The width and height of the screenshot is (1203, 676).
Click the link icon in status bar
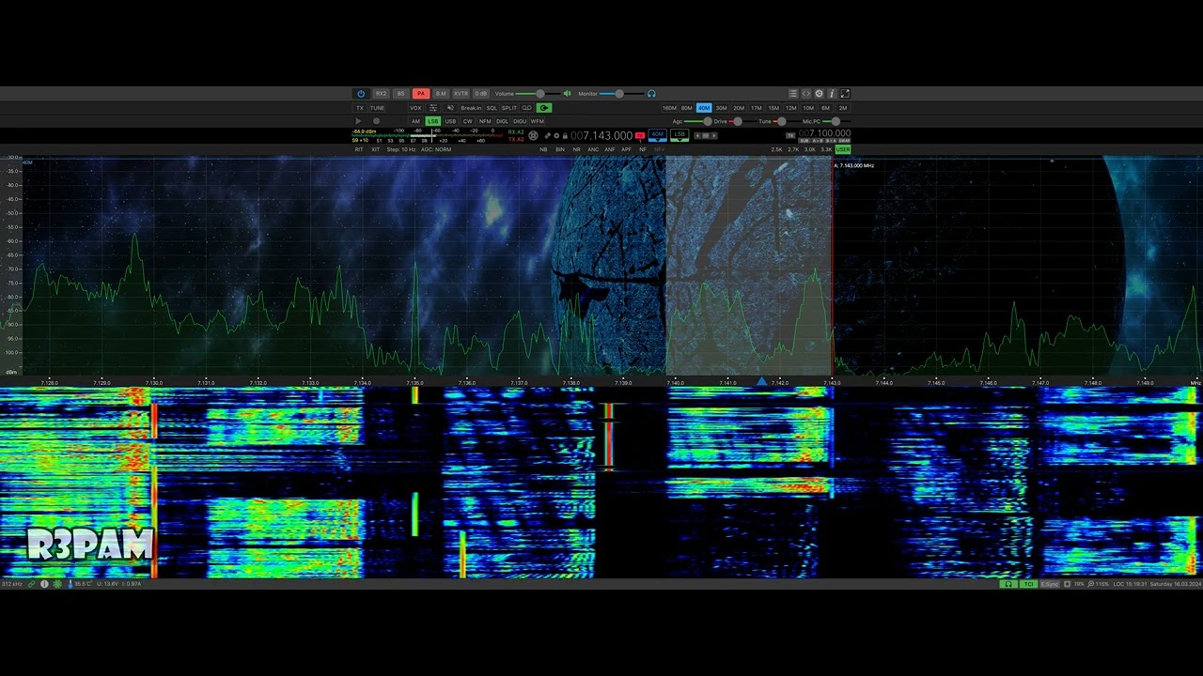click(31, 584)
